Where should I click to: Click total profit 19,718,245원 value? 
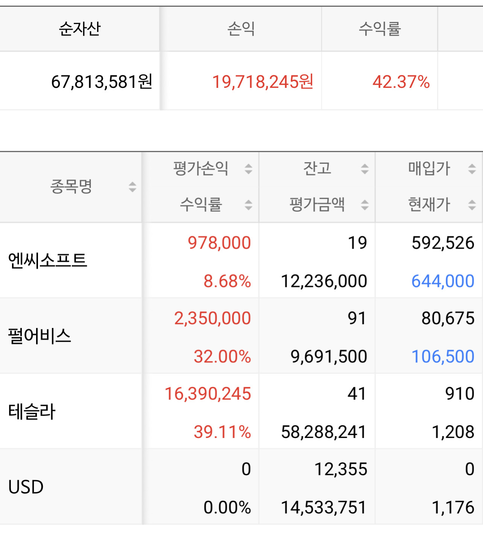click(263, 82)
